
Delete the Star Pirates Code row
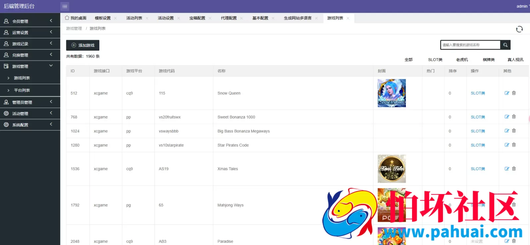[x=514, y=145]
